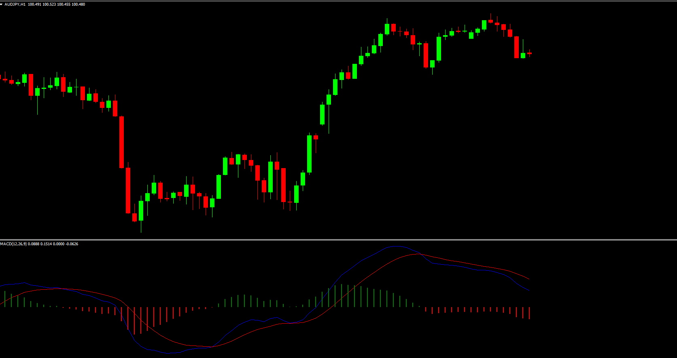Click the dropdown triangle before AUDJPY,H1

(x=2, y=4)
